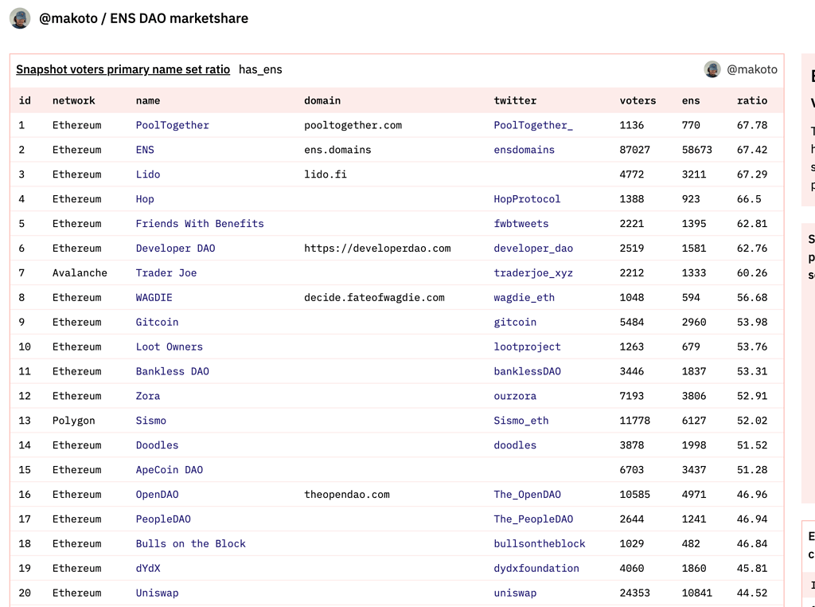
Task: Open the ENS project link
Action: pyautogui.click(x=142, y=150)
